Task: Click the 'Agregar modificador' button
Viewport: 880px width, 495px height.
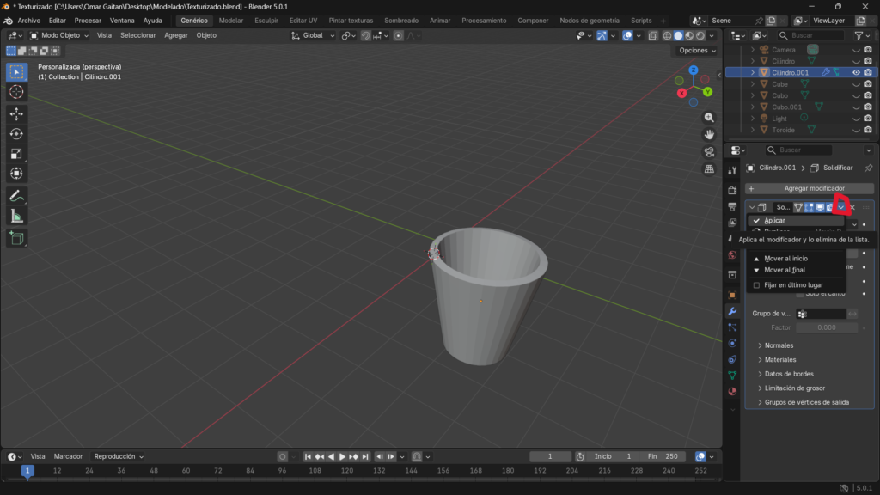Action: (810, 188)
